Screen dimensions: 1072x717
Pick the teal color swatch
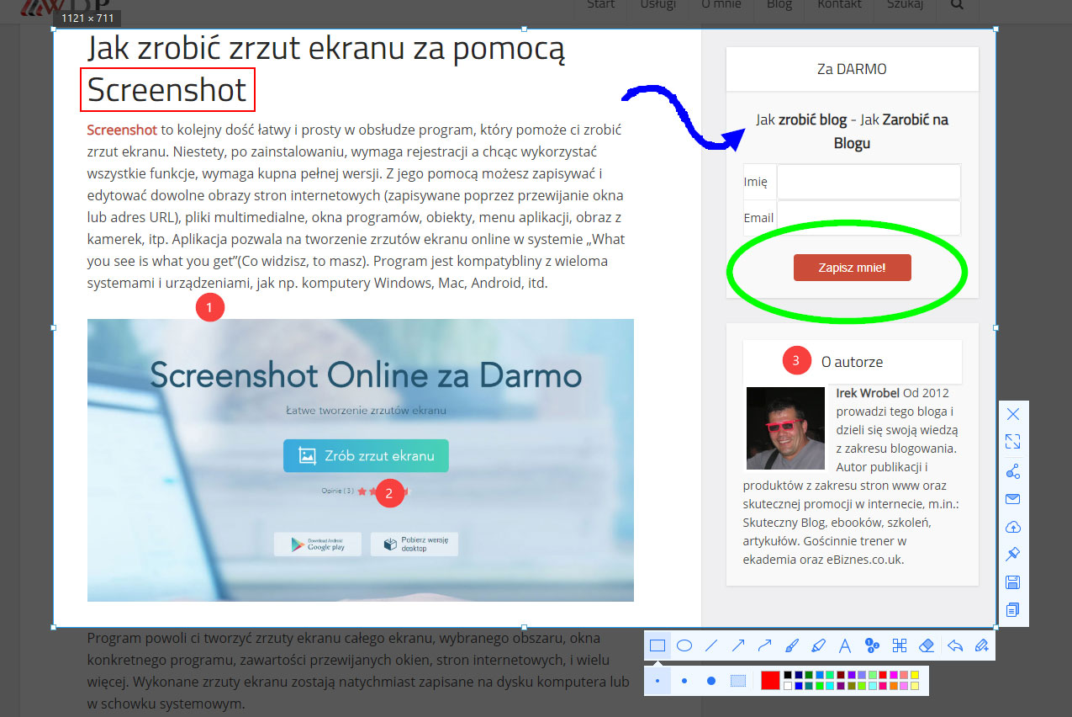[809, 686]
